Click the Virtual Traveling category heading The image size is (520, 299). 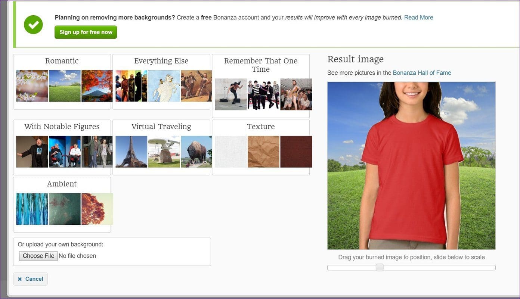tap(161, 127)
